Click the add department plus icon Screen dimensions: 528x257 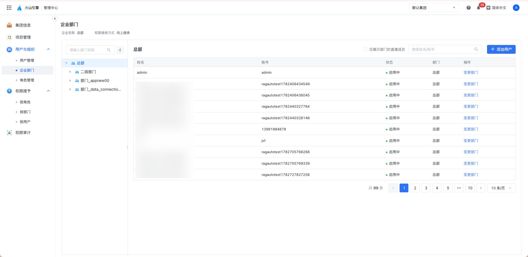pos(120,50)
